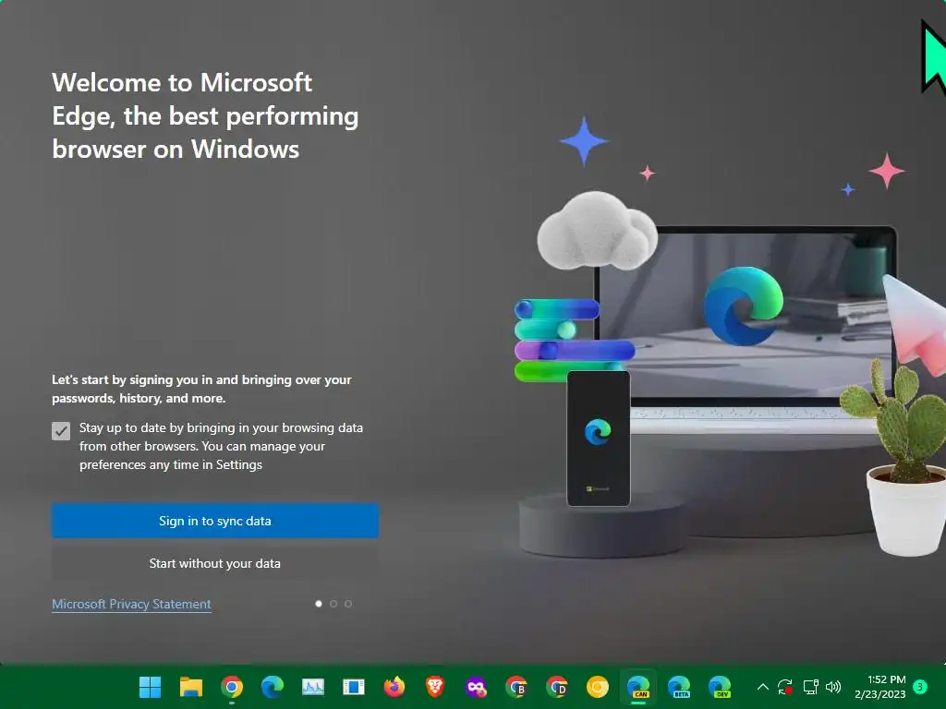Viewport: 946px width, 709px height.
Task: Open clock and date 1:52 PM
Action: [880, 687]
